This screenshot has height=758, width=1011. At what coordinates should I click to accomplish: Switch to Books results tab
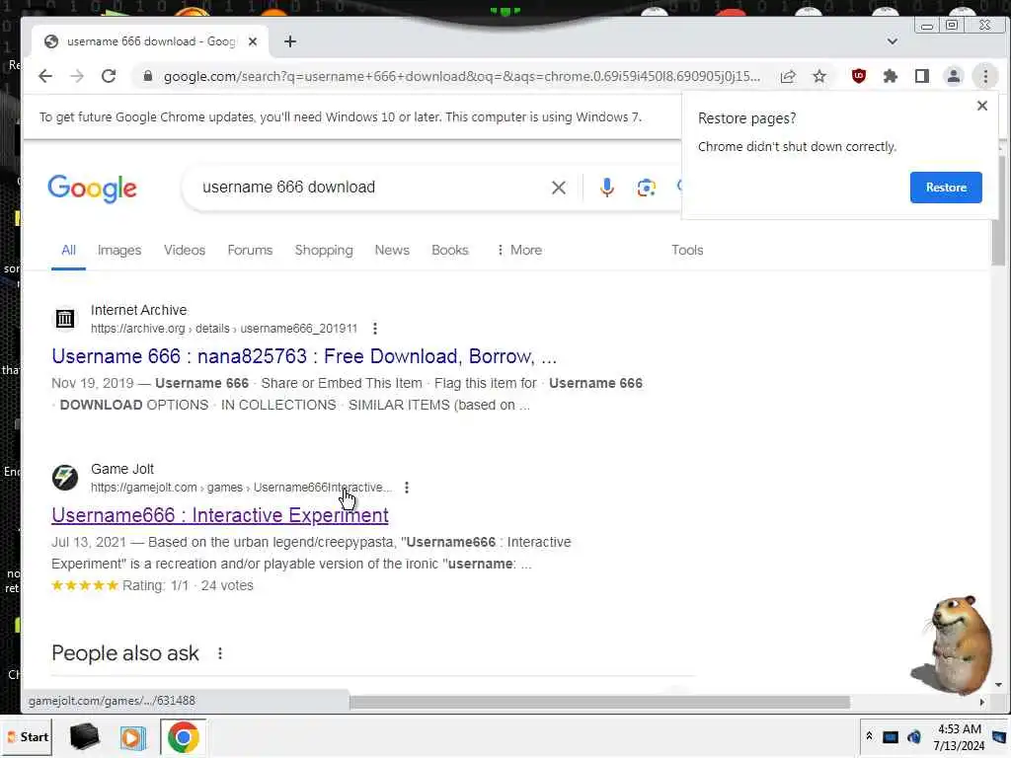[x=450, y=250]
